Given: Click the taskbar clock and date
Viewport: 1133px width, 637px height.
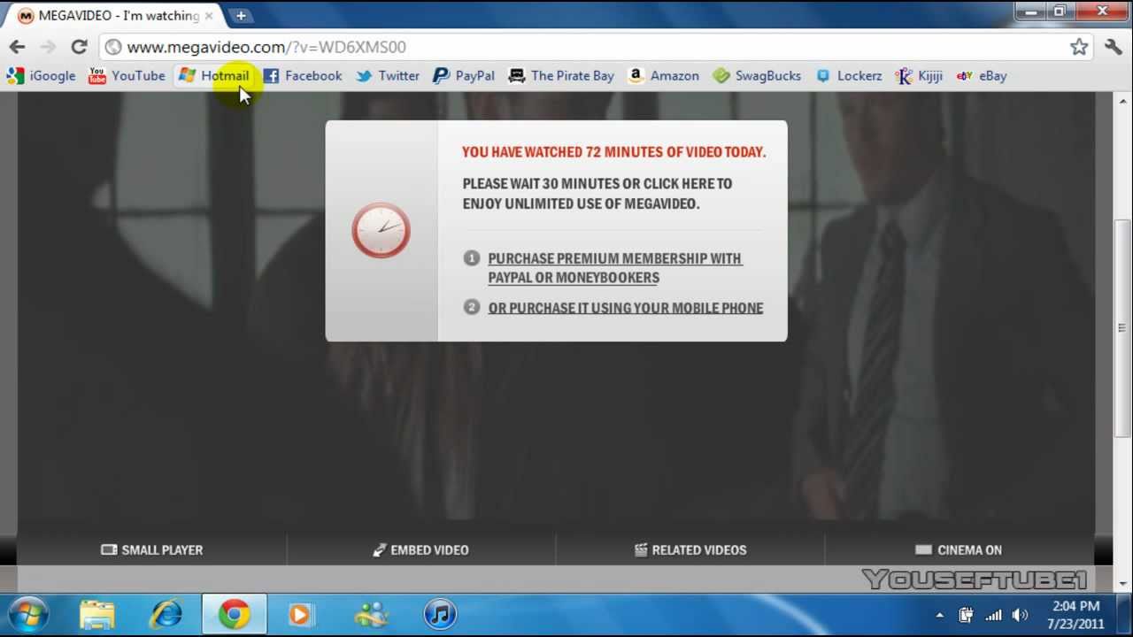Looking at the screenshot, I should click(x=1076, y=615).
